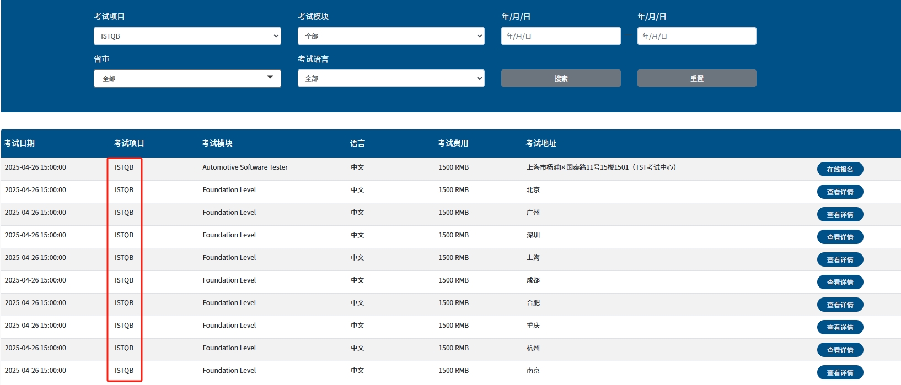The height and width of the screenshot is (385, 901).
Task: Open the 考试语言 dropdown
Action: coord(391,78)
